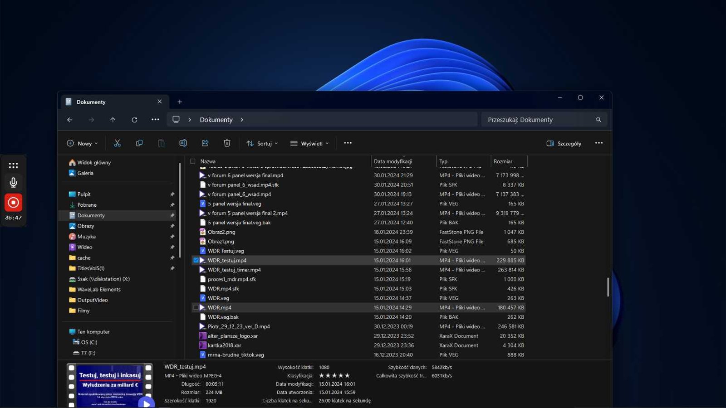Expand the chevron before Dokumenty in address bar
Viewport: 726px width, 408px height.
point(190,120)
